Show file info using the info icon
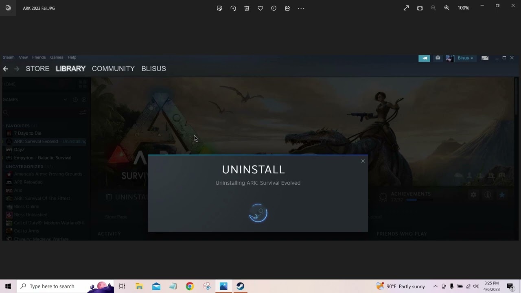This screenshot has height=293, width=521. pyautogui.click(x=274, y=8)
